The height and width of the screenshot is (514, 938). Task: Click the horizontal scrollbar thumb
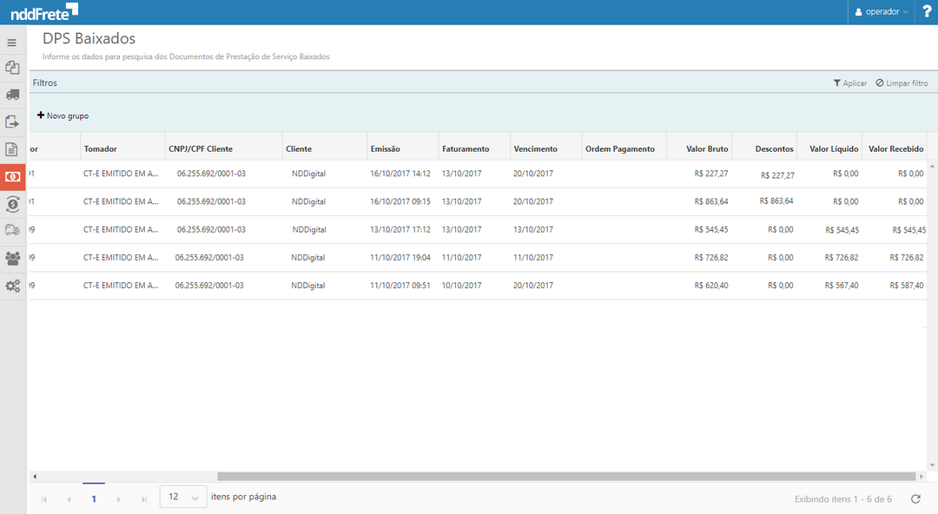566,477
